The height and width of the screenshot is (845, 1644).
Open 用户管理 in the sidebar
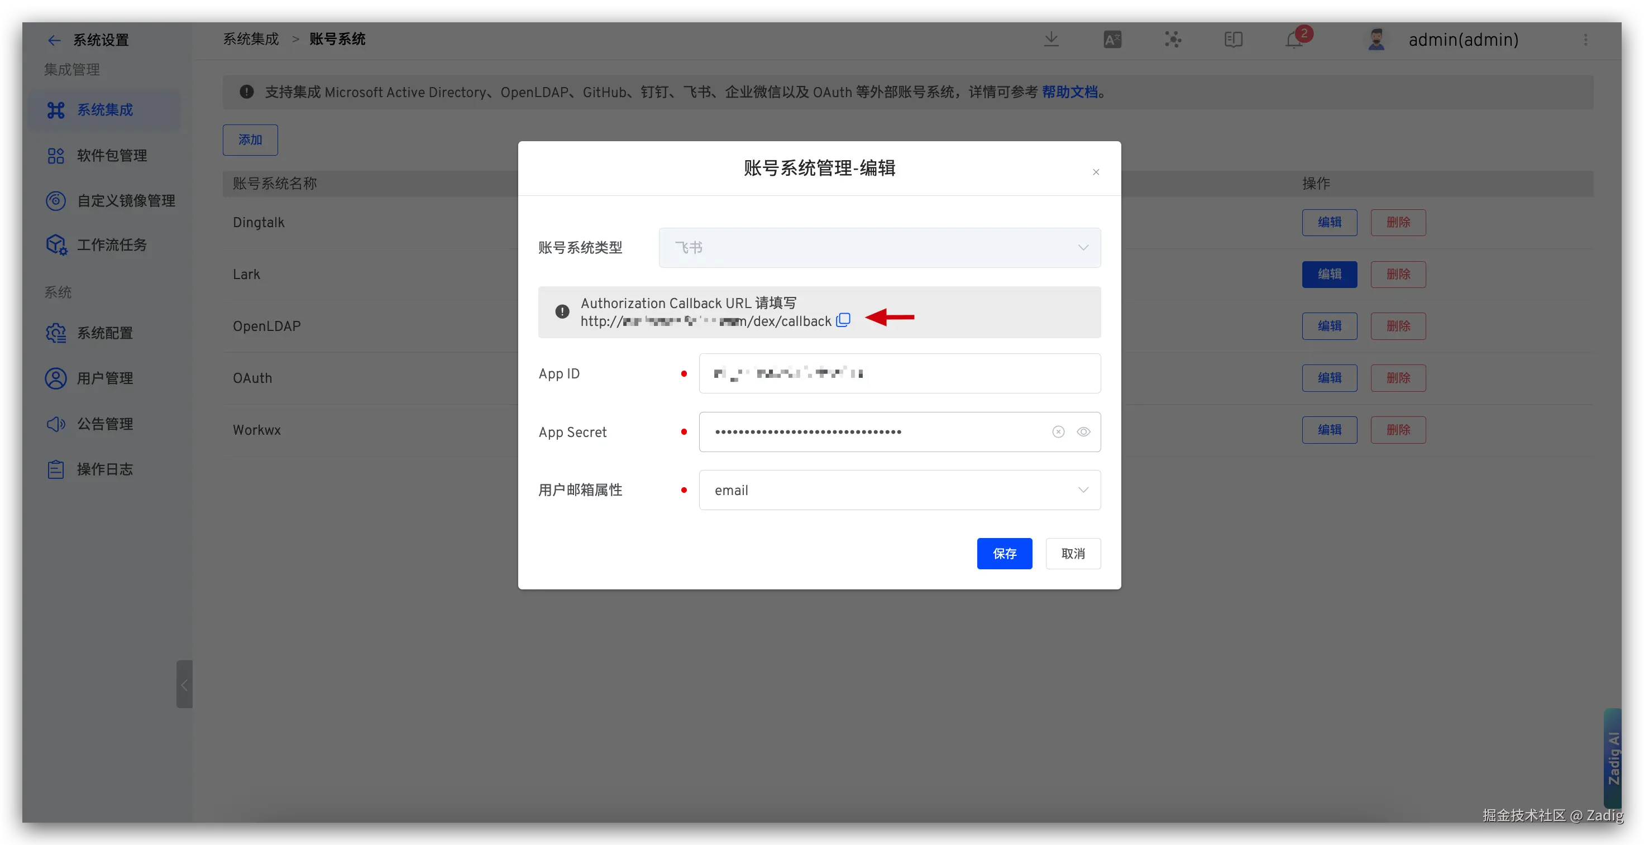(104, 378)
